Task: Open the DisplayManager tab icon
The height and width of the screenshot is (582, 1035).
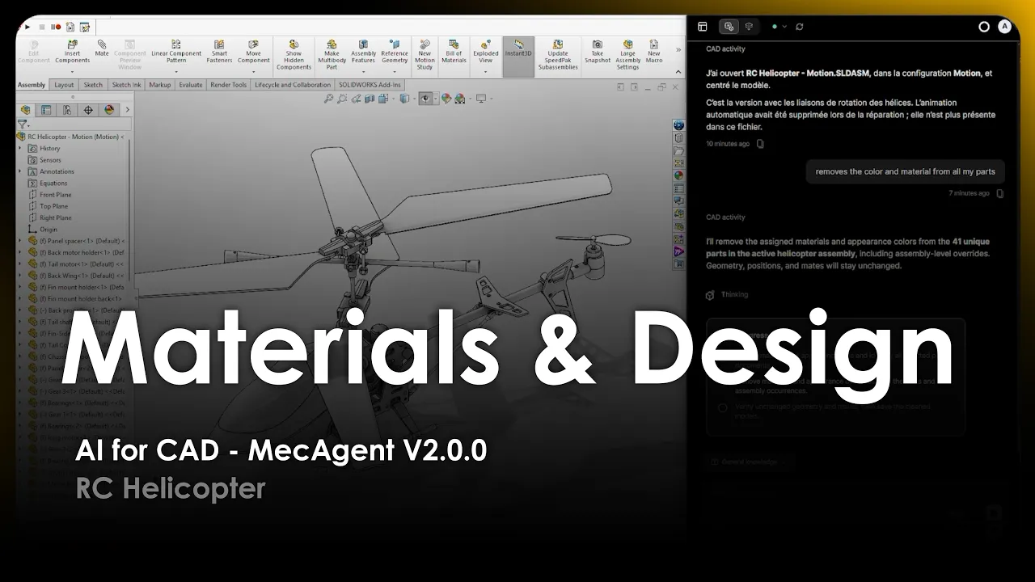Action: (109, 110)
